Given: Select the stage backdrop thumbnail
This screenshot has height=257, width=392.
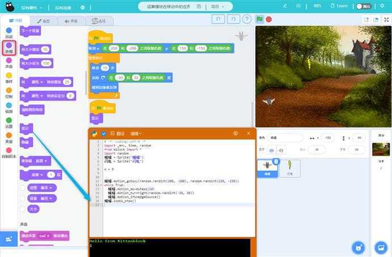Looking at the screenshot, I should 381,149.
